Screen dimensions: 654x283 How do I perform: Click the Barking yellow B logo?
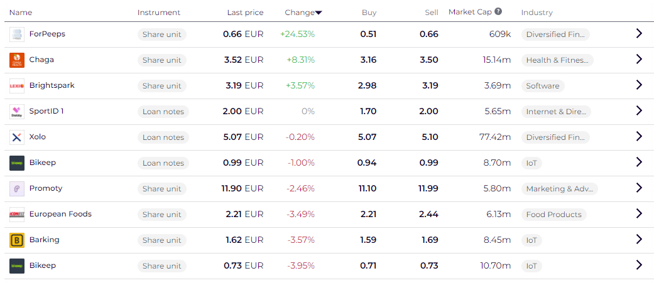click(17, 240)
